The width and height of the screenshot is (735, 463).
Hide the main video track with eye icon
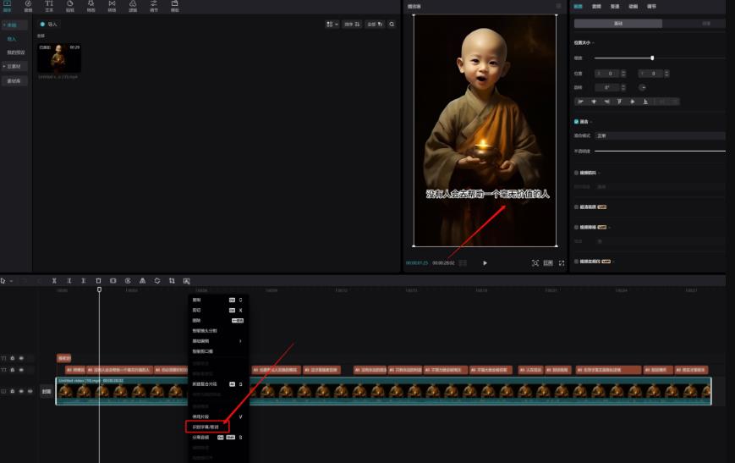point(21,391)
